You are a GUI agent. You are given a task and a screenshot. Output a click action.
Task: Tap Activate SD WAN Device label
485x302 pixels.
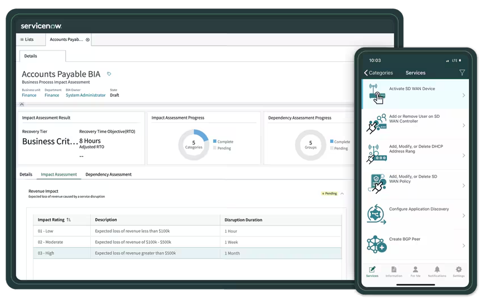click(x=412, y=89)
